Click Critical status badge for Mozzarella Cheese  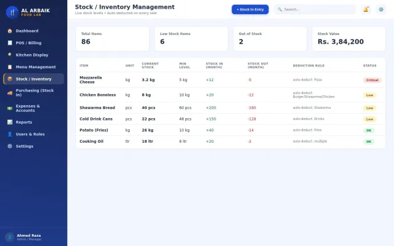(372, 80)
